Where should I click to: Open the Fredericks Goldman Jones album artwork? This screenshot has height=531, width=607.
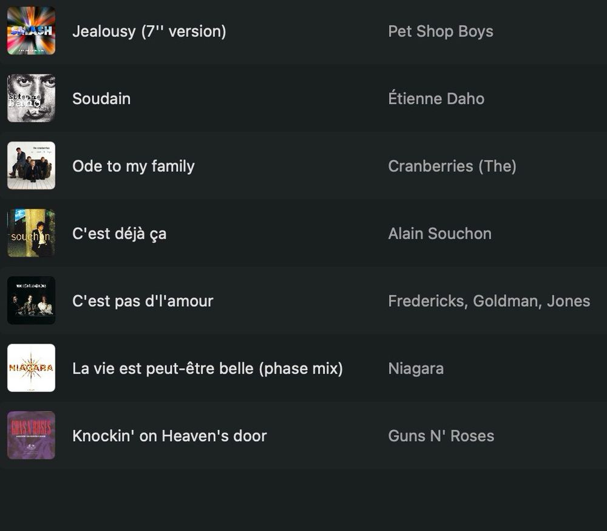(31, 300)
